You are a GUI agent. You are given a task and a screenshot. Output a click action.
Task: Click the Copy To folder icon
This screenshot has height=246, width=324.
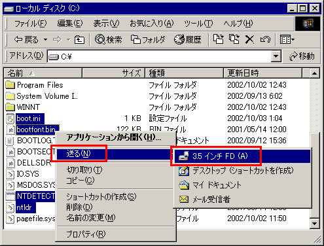(x=234, y=39)
